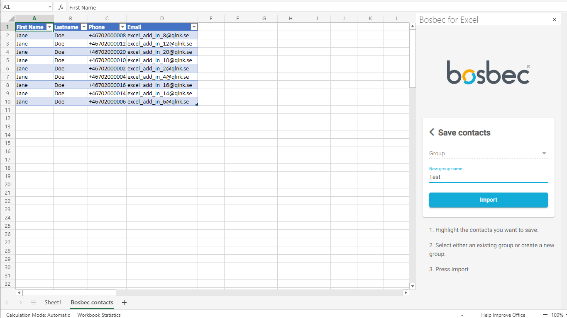Viewport: 567px width, 318px height.
Task: Click the fx insert function icon
Action: point(61,7)
